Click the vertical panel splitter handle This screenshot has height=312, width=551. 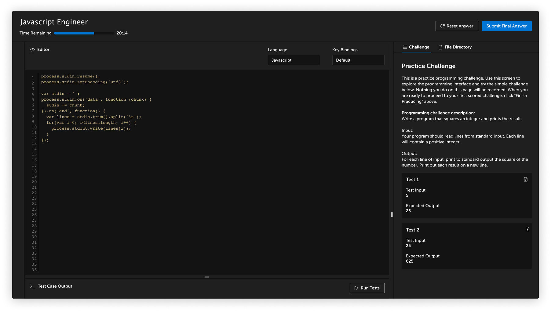coord(392,214)
